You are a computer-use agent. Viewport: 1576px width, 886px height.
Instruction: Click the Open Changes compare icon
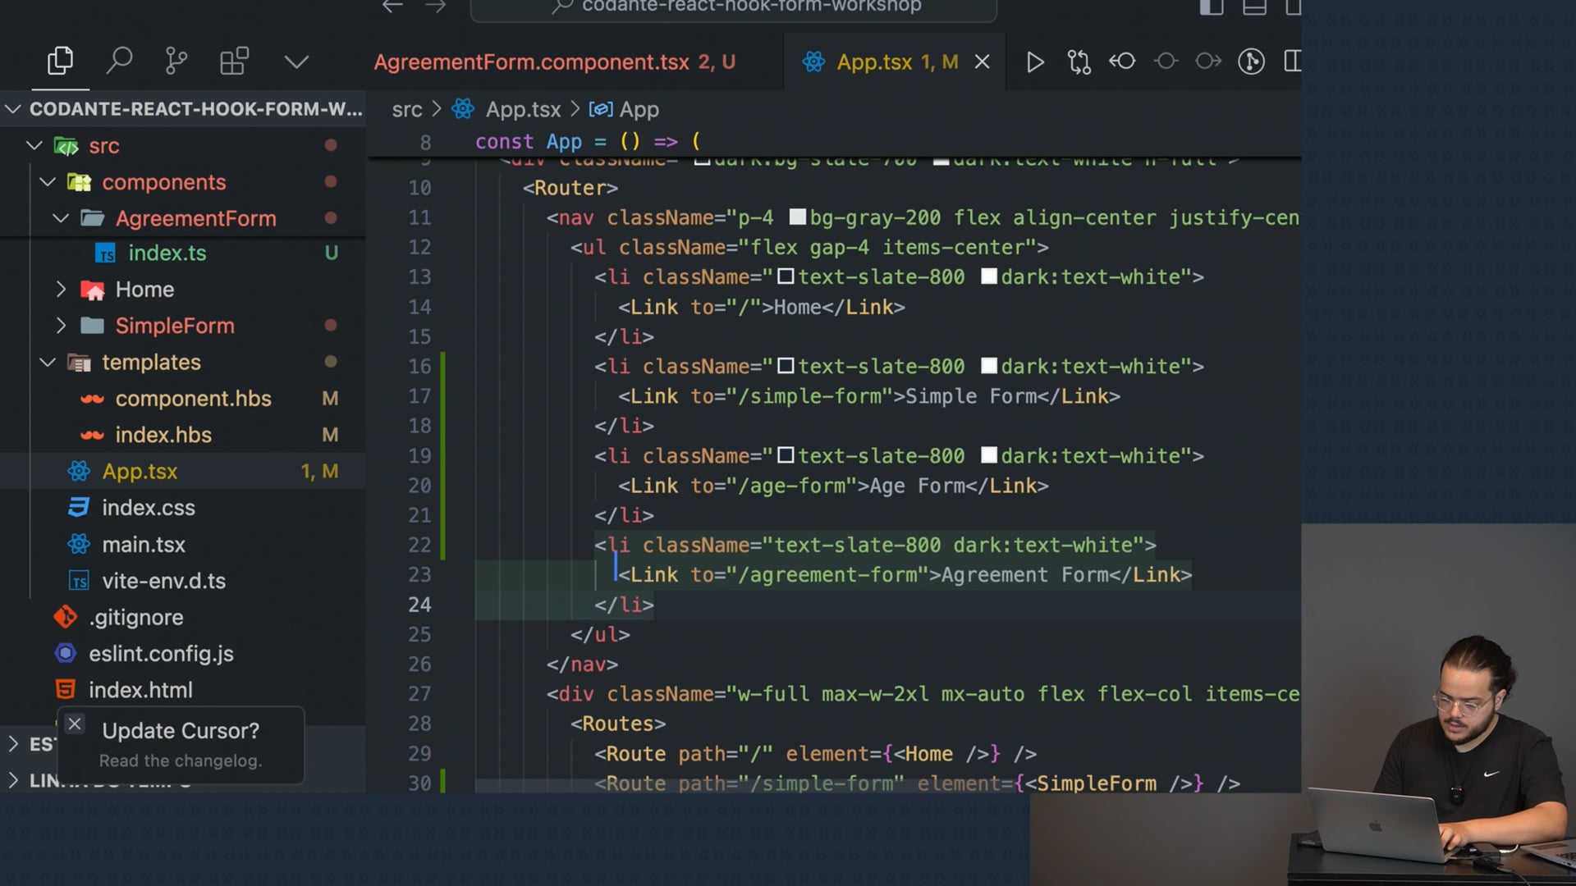(x=1079, y=62)
